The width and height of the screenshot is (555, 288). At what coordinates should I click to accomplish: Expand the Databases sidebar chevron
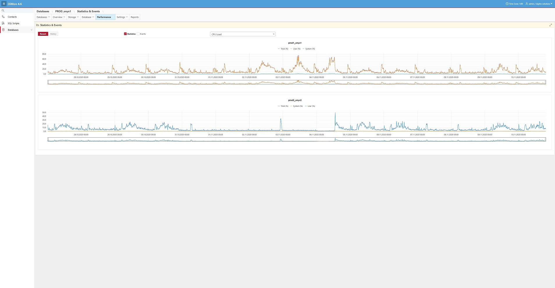coord(31,30)
